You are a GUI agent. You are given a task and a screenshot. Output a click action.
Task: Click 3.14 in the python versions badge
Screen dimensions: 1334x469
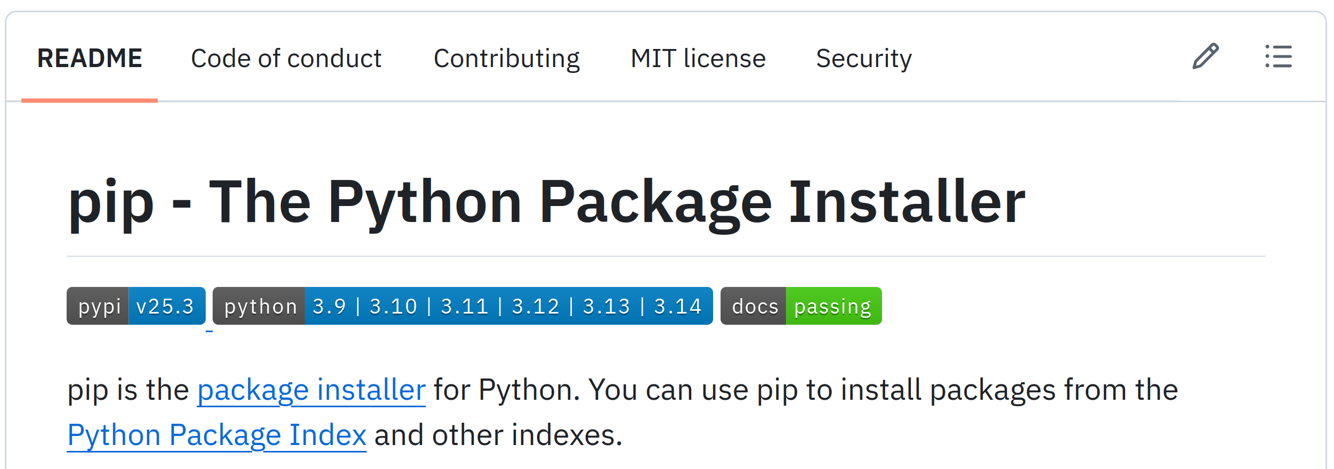coord(677,306)
